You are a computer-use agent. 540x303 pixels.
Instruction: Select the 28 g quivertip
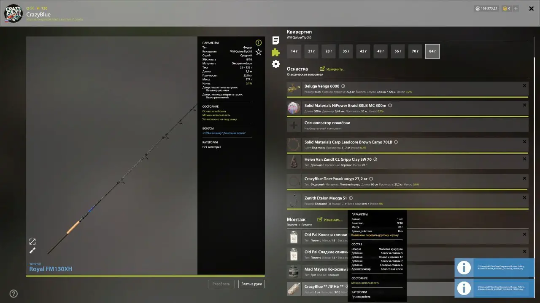(x=329, y=51)
